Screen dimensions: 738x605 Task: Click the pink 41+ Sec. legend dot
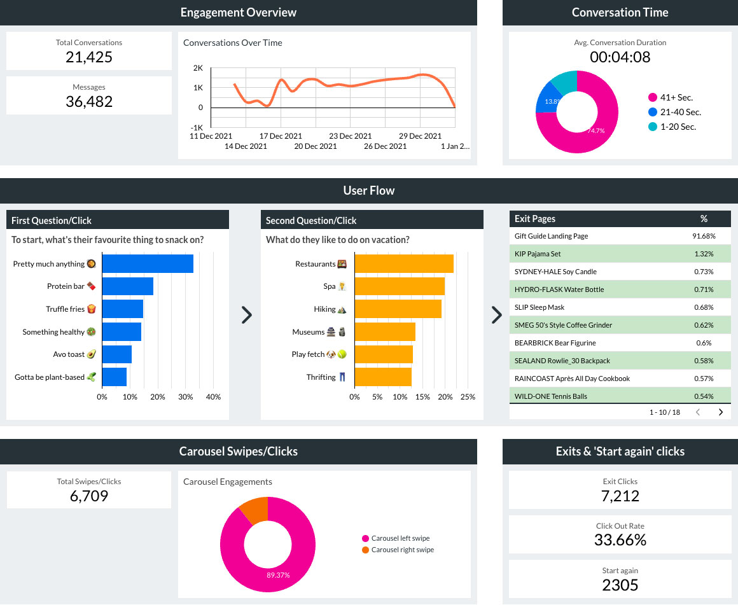pos(652,97)
